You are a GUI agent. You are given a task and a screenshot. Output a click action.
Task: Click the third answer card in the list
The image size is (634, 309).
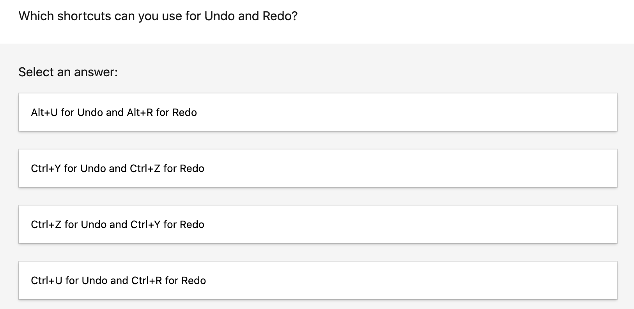317,224
